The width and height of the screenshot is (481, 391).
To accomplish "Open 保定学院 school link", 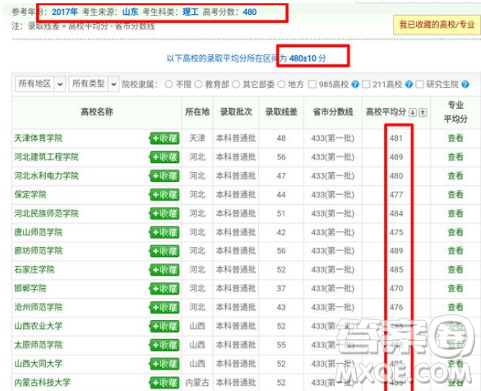I will pyautogui.click(x=30, y=194).
